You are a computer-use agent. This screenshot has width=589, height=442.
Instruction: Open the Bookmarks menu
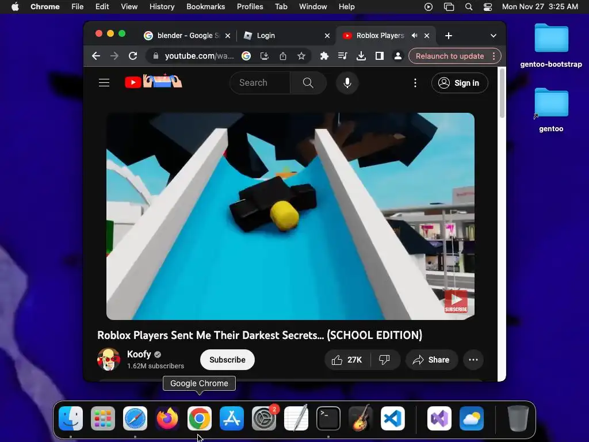(x=205, y=6)
